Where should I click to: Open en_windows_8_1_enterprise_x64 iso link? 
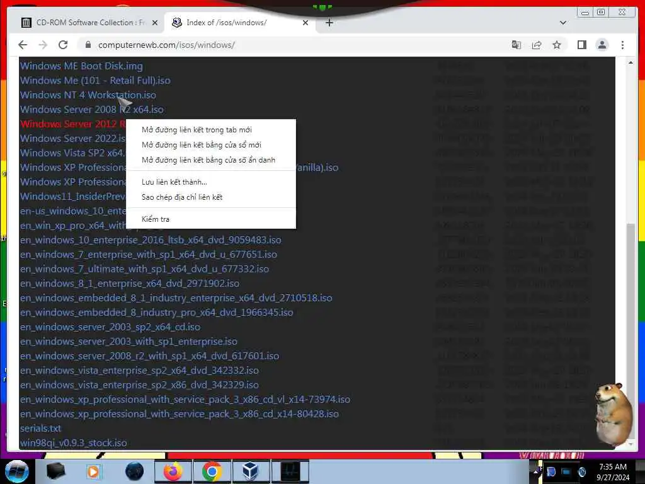(x=130, y=283)
